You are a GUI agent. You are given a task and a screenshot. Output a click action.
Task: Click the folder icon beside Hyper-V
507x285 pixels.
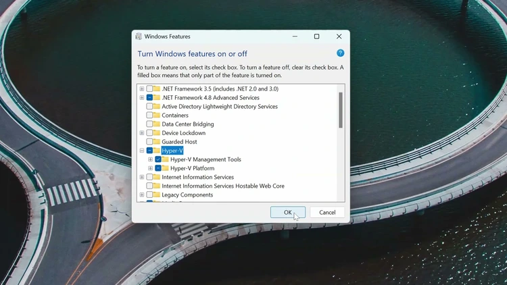[157, 151]
